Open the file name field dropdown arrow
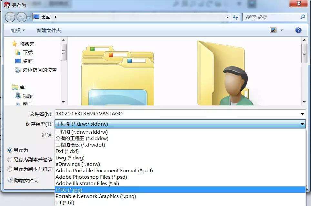311x206 pixels. [302, 114]
